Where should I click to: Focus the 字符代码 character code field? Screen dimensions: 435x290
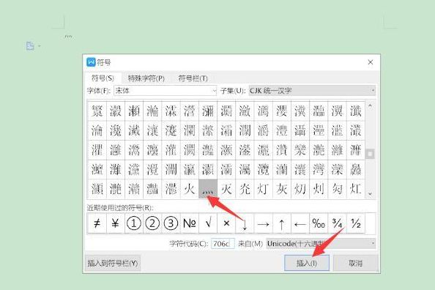[x=223, y=244]
